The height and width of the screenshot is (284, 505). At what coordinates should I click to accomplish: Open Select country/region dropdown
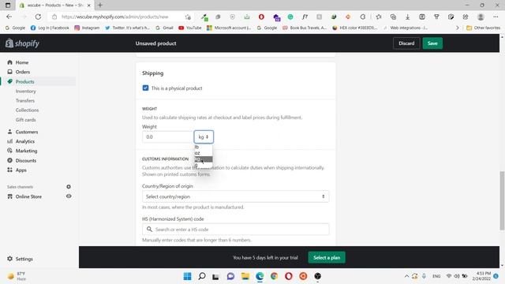(x=235, y=196)
